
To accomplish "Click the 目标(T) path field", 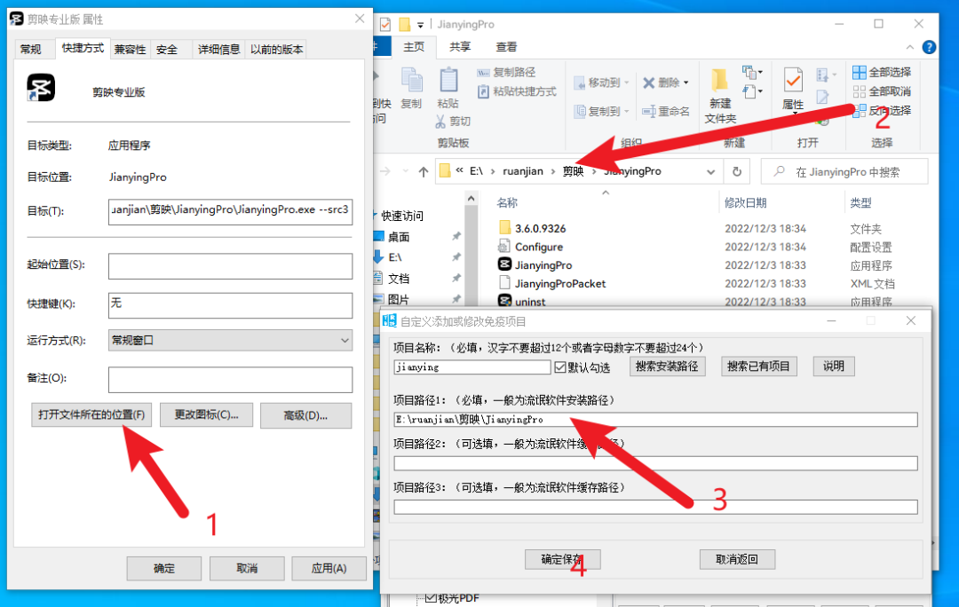I will click(x=230, y=211).
